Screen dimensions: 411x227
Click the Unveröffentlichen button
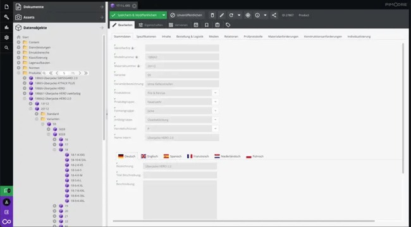187,15
